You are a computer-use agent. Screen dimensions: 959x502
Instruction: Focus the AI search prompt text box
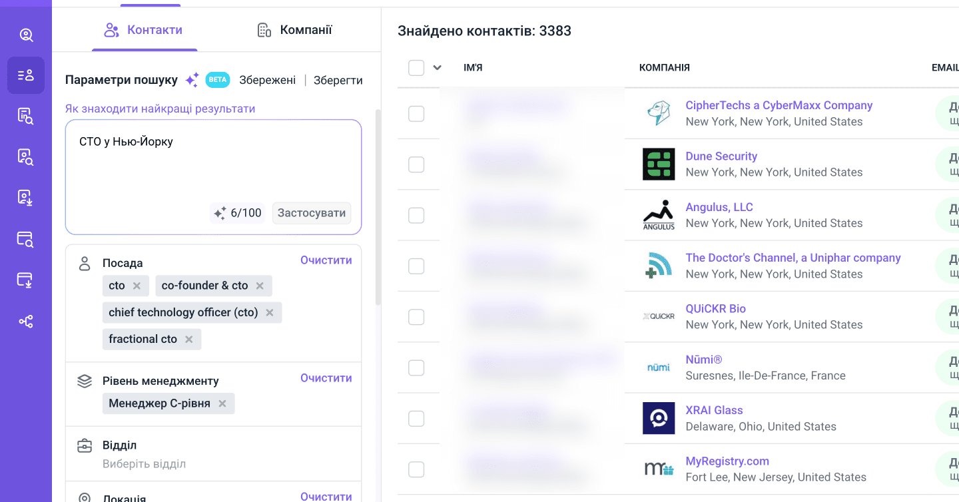click(213, 166)
